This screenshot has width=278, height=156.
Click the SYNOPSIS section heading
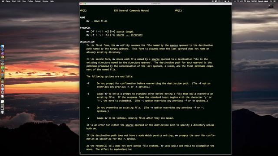click(85, 28)
